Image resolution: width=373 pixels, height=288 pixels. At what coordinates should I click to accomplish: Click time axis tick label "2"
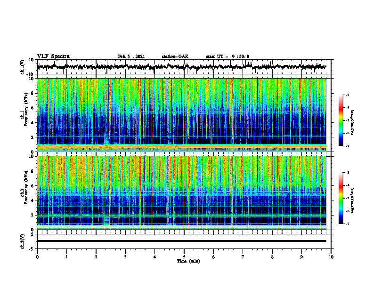[x=96, y=257]
